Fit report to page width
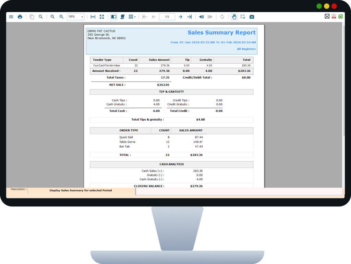 coord(93,17)
